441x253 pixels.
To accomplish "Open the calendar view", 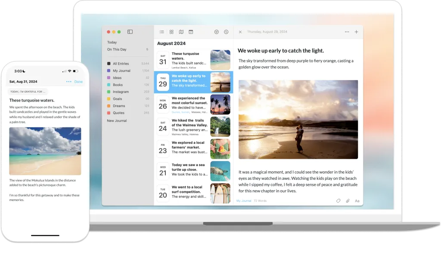I will [x=191, y=31].
